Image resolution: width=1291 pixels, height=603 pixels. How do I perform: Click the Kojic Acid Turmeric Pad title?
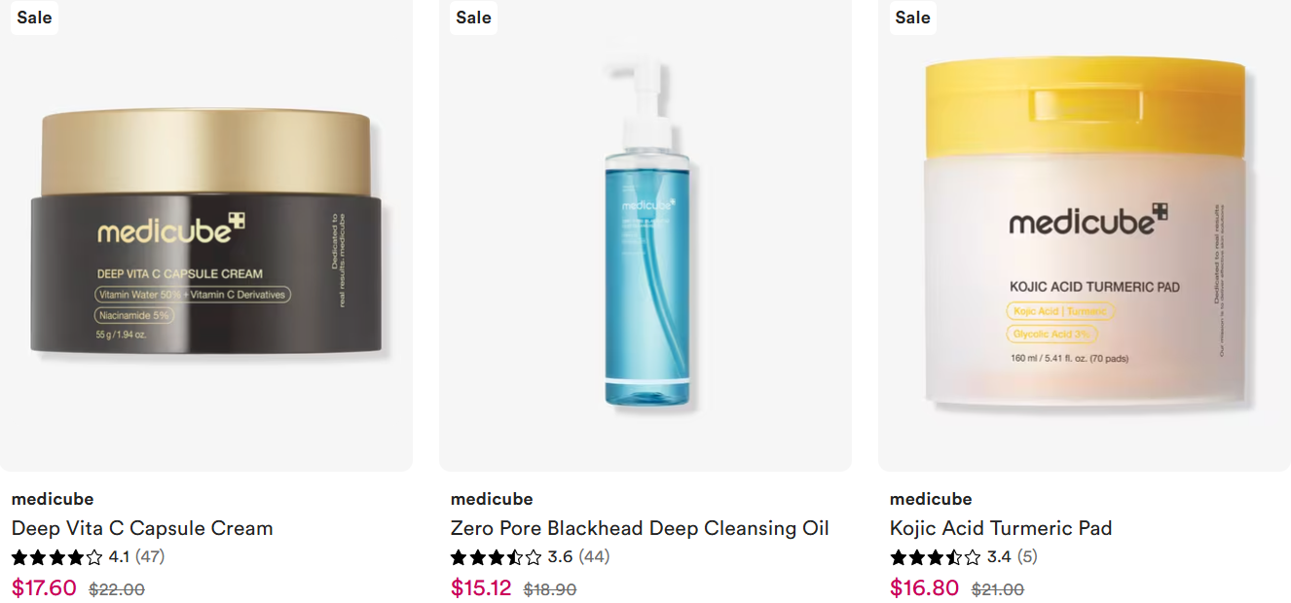click(1001, 528)
